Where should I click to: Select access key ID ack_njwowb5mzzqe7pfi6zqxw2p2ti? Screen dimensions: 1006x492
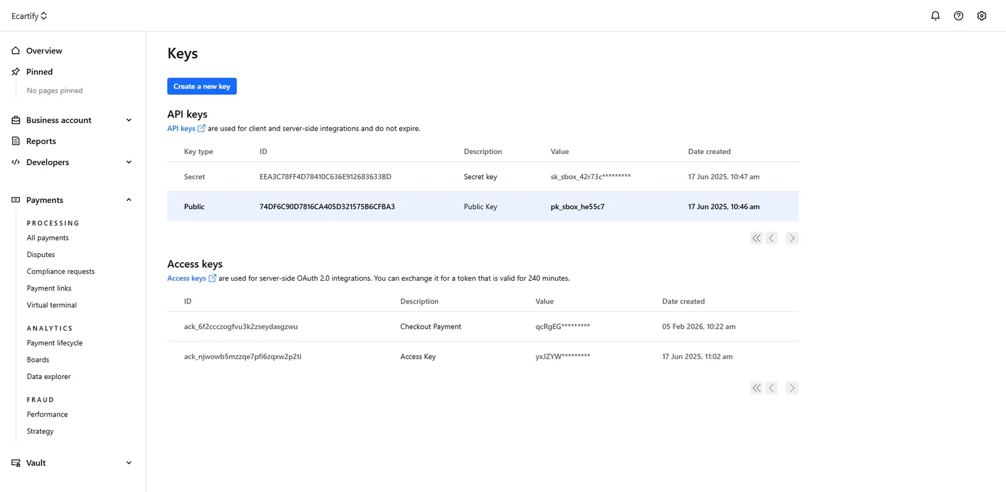click(x=243, y=357)
